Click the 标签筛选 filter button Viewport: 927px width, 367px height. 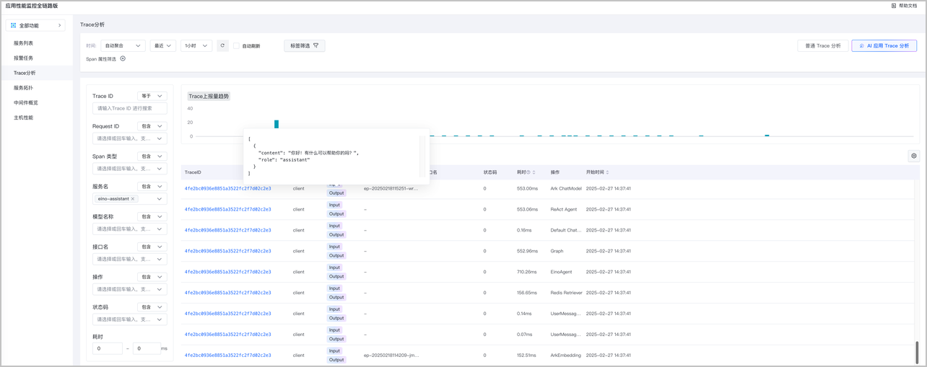pos(304,45)
